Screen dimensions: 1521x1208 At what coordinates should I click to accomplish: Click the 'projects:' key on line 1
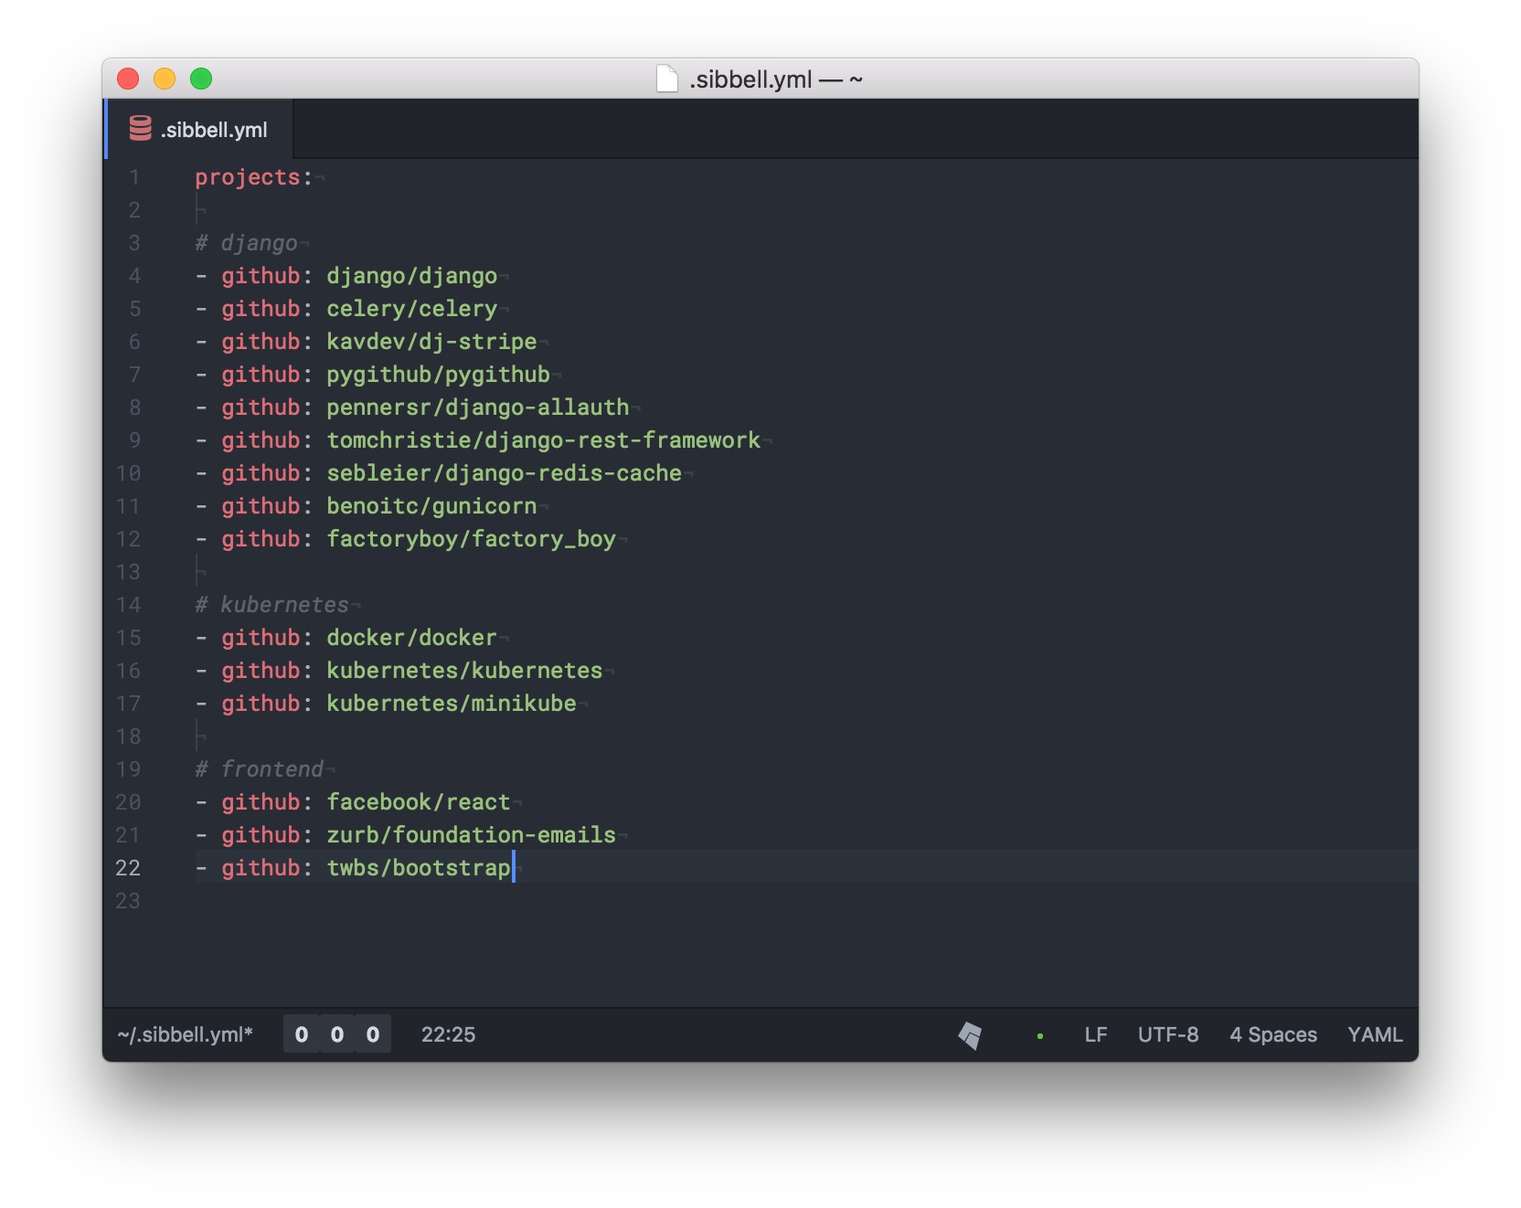click(x=254, y=177)
